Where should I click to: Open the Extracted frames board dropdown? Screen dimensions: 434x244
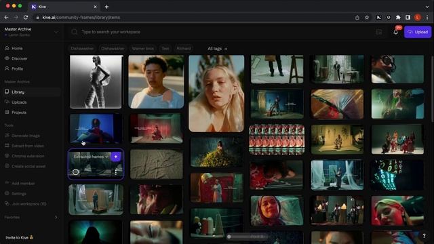(x=91, y=157)
